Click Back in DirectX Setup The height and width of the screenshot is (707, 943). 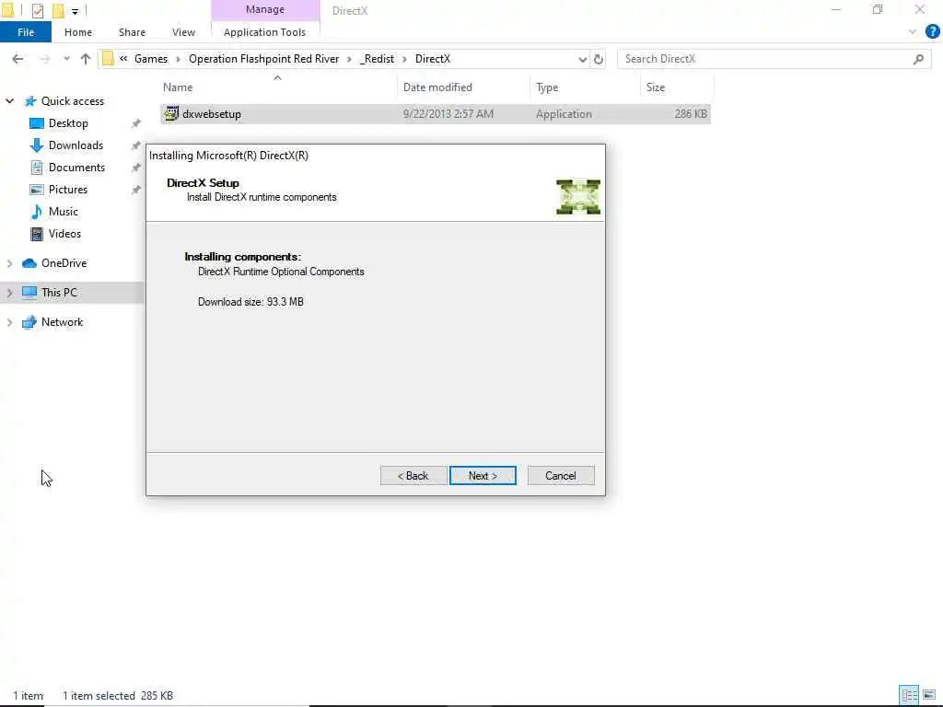click(x=413, y=476)
